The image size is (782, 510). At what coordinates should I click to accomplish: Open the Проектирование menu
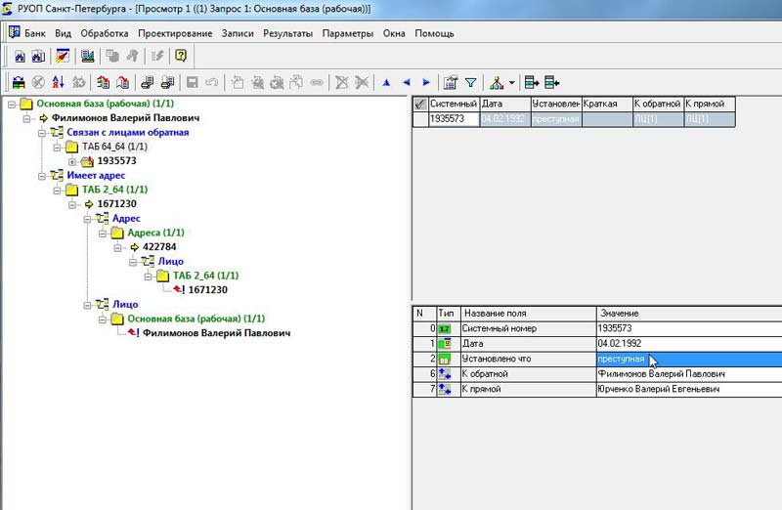coord(176,33)
